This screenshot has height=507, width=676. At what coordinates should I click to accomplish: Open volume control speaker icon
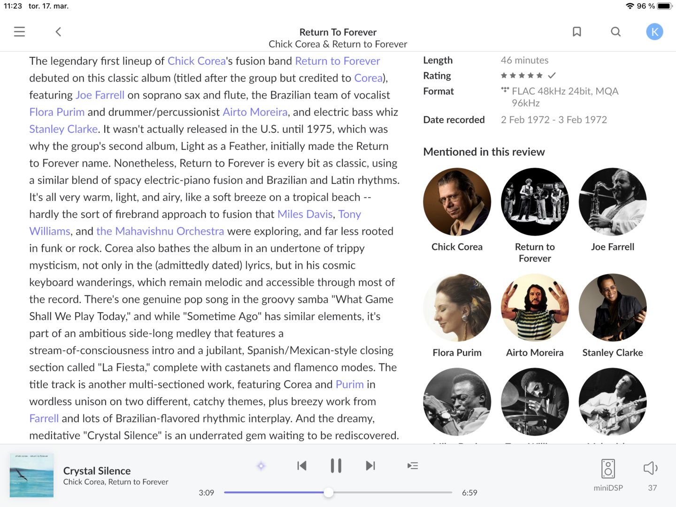pyautogui.click(x=651, y=468)
